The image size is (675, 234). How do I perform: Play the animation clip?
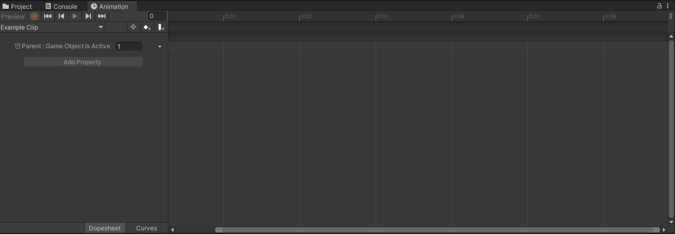75,16
